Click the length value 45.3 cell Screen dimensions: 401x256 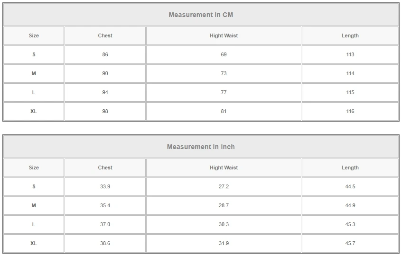coord(350,224)
